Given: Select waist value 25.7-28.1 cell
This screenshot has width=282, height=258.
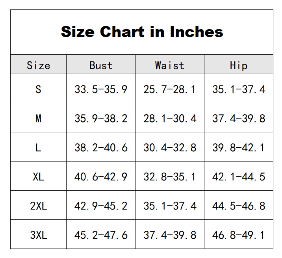Looking at the screenshot, I should click(170, 89).
